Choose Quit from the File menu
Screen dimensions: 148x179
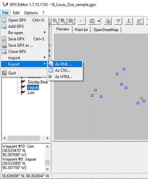point(24,73)
